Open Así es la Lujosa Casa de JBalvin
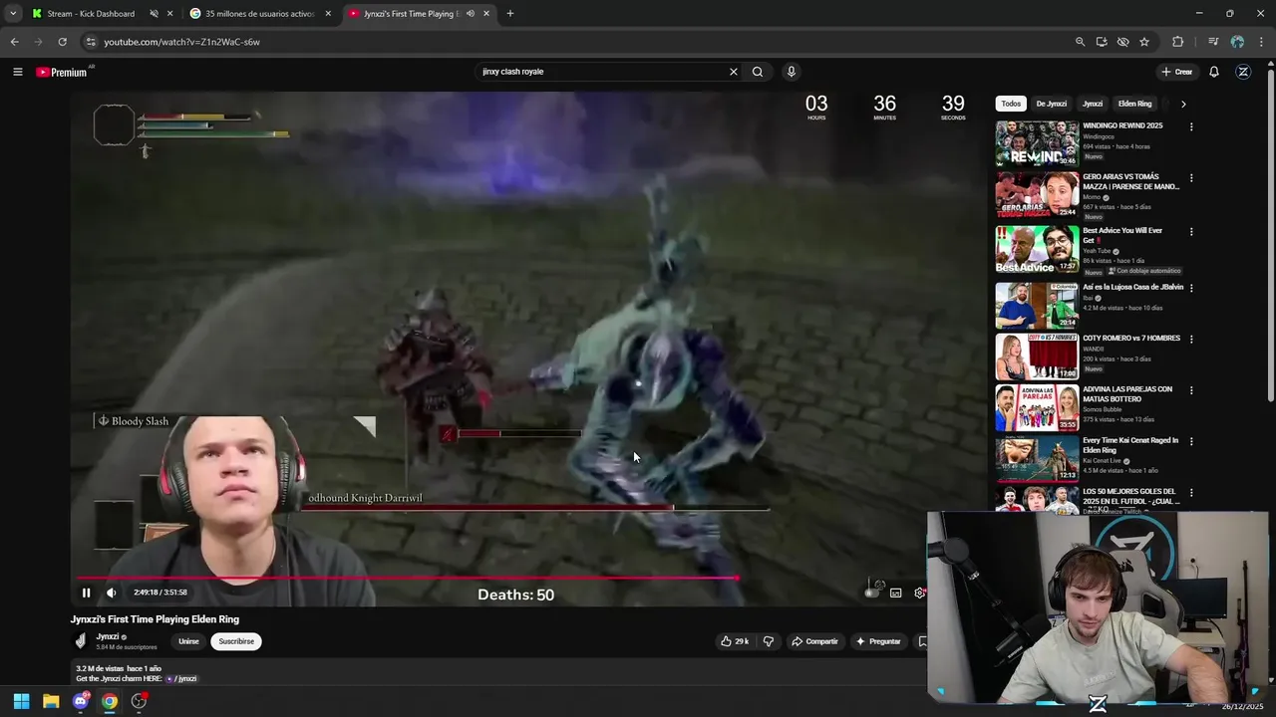 tap(1132, 287)
